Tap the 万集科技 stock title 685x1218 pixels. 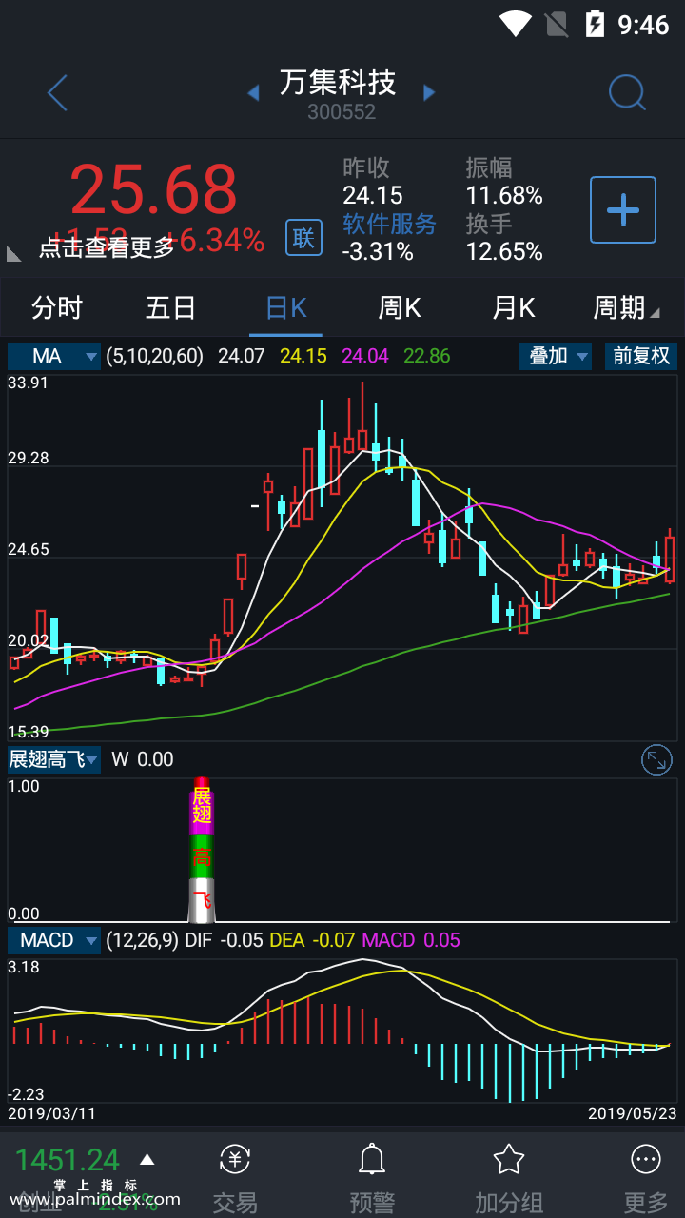point(338,83)
